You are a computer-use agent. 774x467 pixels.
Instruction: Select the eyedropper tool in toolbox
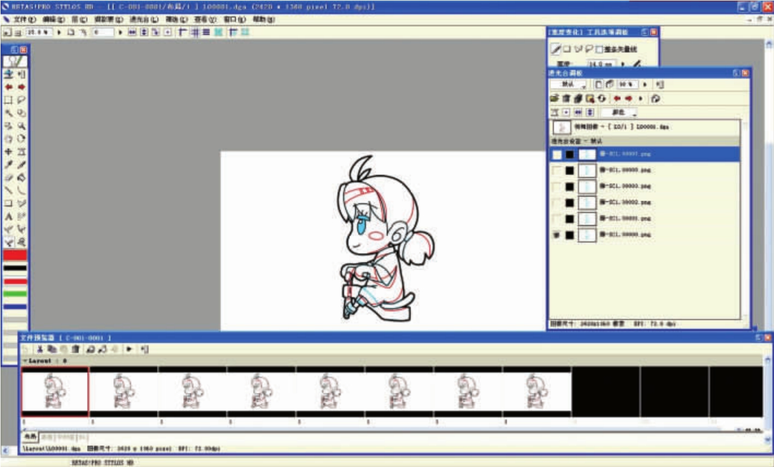[x=8, y=164]
